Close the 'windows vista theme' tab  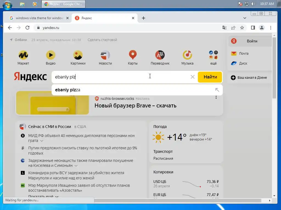(68, 18)
